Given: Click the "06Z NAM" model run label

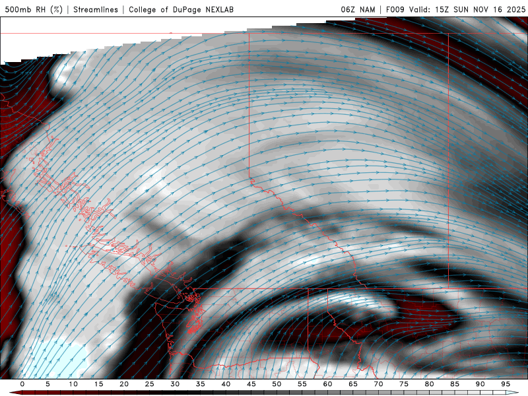Looking at the screenshot, I should click(358, 9).
